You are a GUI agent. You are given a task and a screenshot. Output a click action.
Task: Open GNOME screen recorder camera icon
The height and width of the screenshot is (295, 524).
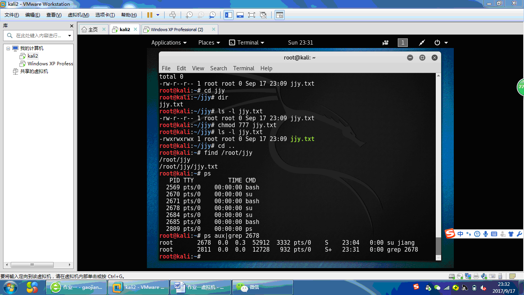386,43
